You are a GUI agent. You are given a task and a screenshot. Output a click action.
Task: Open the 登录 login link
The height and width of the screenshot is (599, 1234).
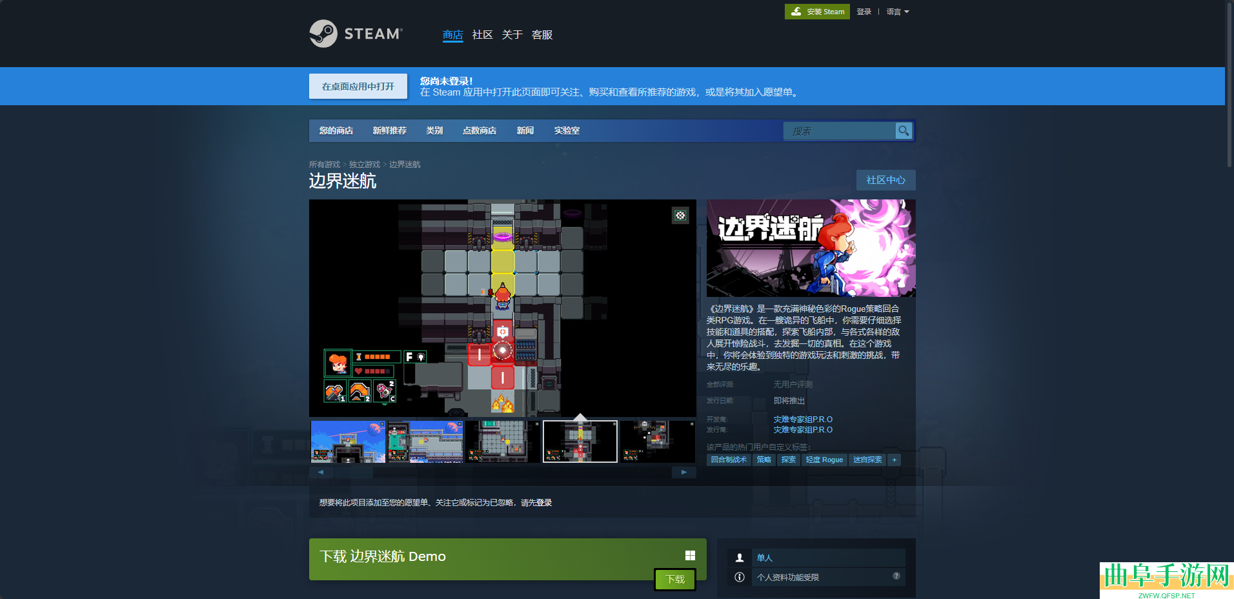[864, 12]
